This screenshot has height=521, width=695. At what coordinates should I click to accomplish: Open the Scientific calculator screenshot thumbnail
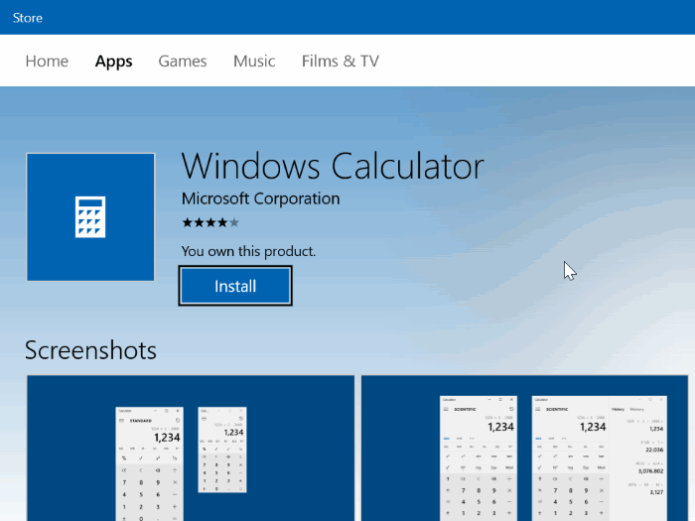525,448
